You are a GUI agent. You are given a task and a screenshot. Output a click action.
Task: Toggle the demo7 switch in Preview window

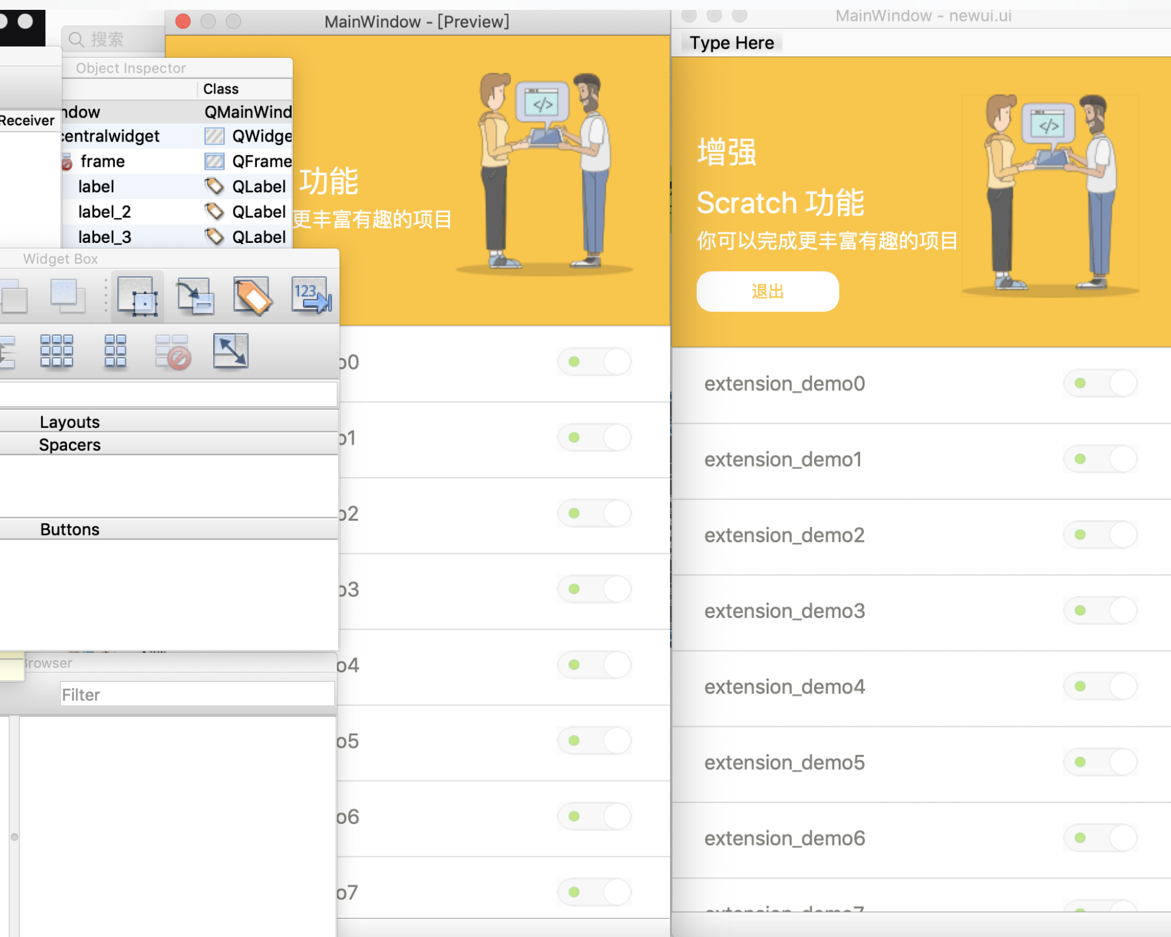[595, 892]
